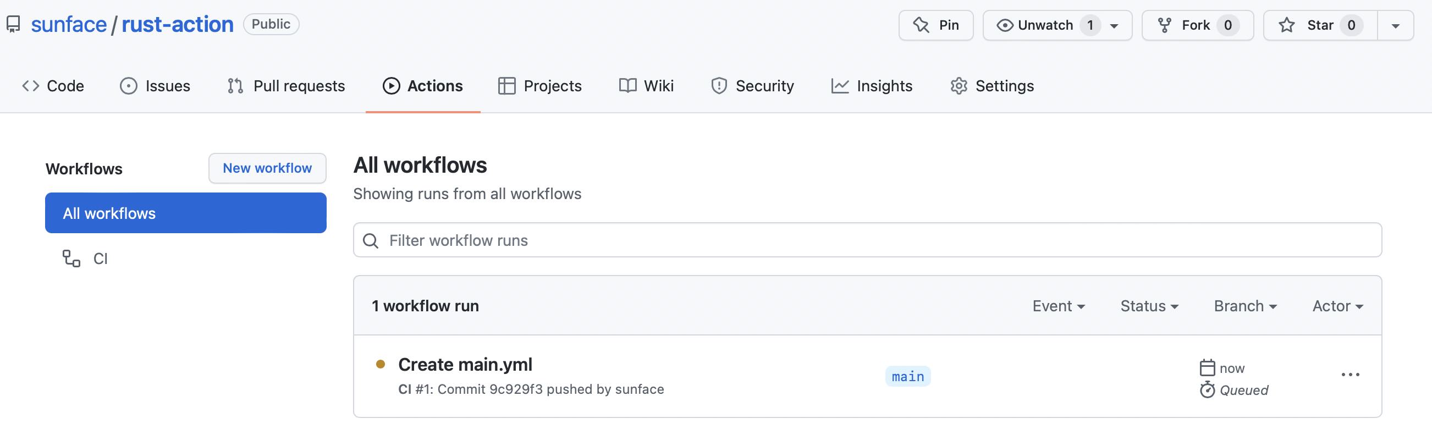1432x440 pixels.
Task: Star the rust-action repository
Action: pyautogui.click(x=1320, y=25)
